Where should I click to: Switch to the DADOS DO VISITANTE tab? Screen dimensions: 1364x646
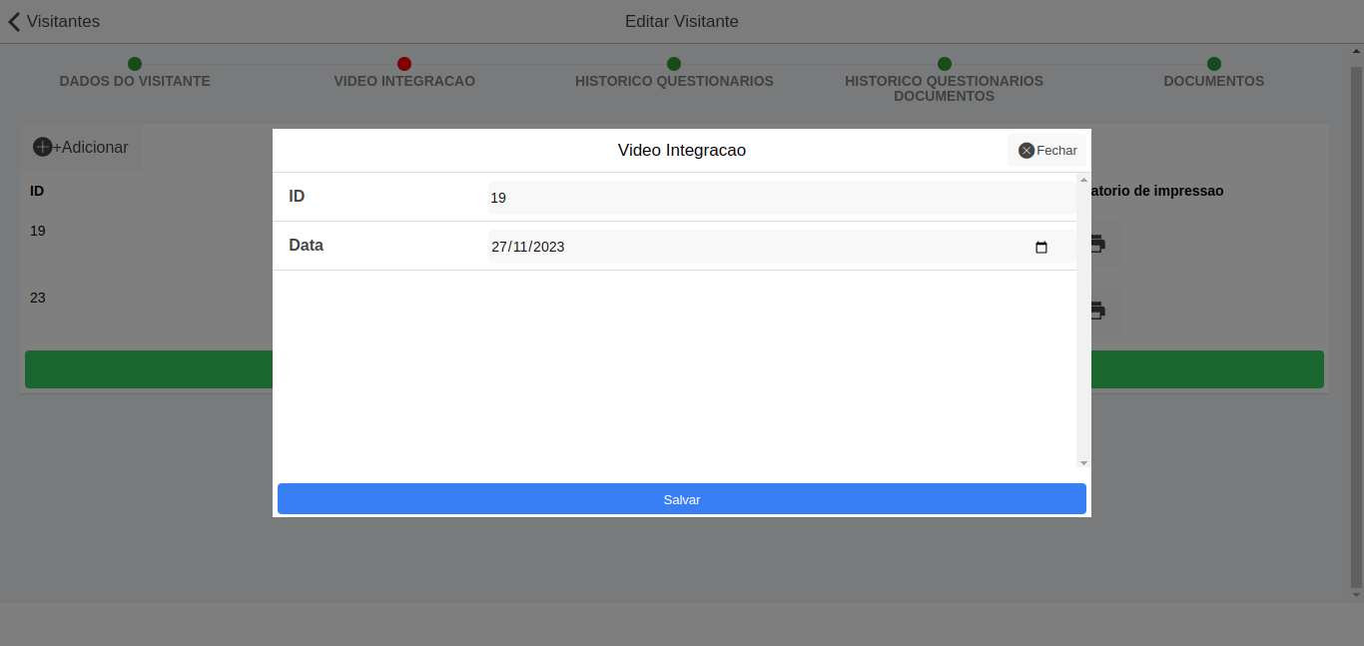coord(134,81)
